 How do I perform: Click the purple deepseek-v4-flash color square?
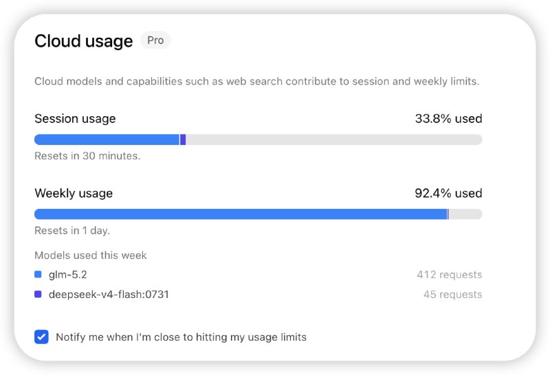click(38, 295)
